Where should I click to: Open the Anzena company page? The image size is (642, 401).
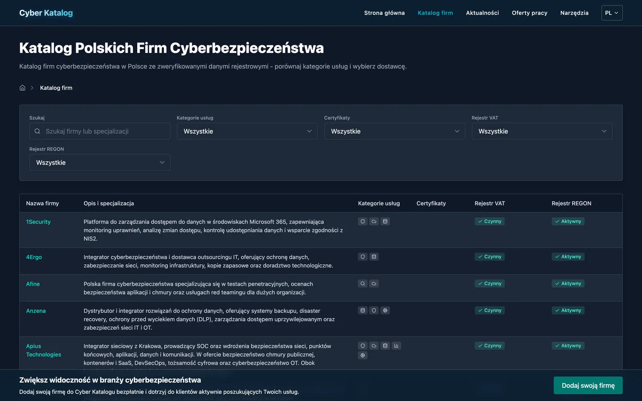36,311
